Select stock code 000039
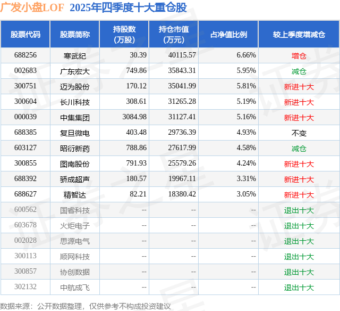 tap(25, 117)
